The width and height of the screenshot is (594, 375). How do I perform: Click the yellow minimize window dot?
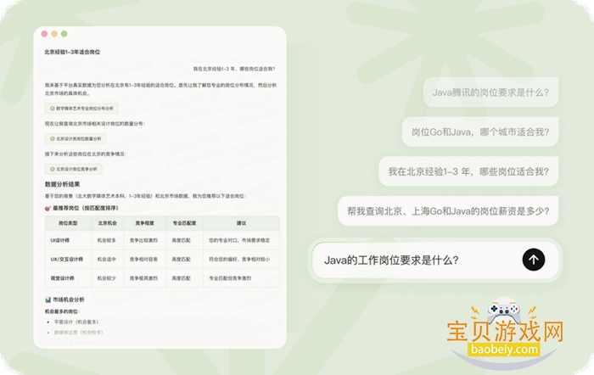(54, 34)
